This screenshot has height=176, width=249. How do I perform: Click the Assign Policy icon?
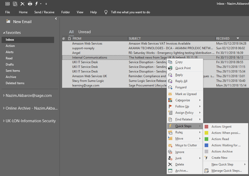tap(170, 113)
